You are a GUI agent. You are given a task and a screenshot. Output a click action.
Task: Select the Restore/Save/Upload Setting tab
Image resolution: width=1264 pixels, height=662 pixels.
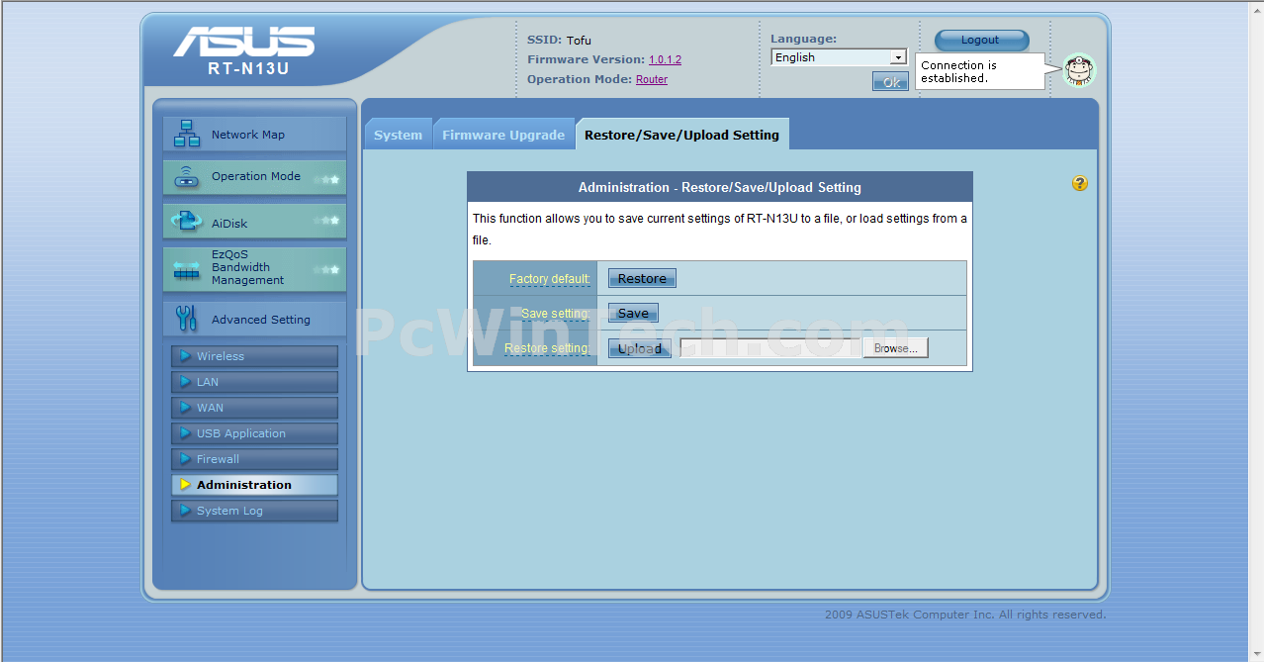click(x=681, y=135)
